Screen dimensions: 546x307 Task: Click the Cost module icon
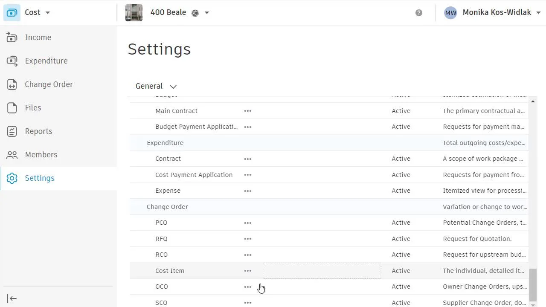pos(12,12)
